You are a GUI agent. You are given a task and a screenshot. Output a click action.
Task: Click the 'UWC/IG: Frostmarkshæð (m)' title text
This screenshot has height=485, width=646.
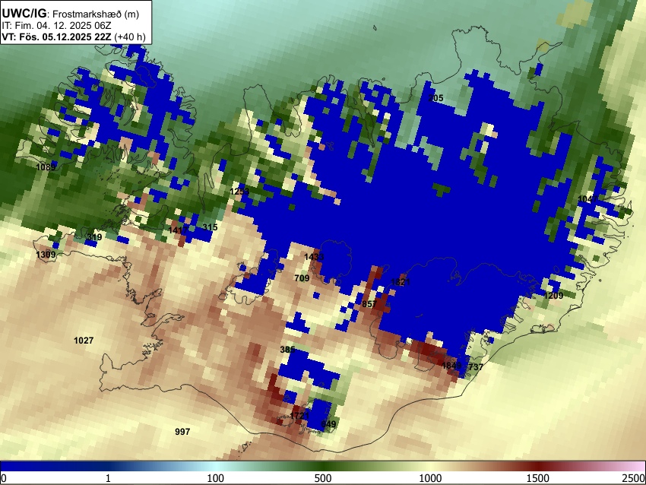click(x=71, y=14)
